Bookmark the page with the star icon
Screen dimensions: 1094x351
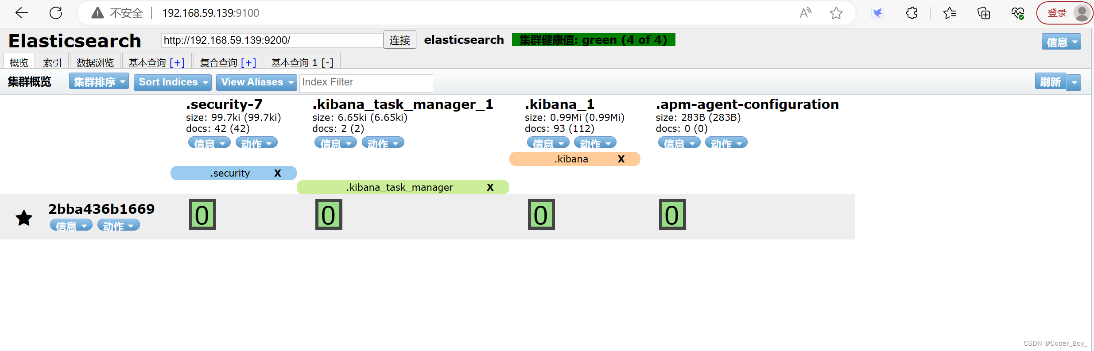836,13
